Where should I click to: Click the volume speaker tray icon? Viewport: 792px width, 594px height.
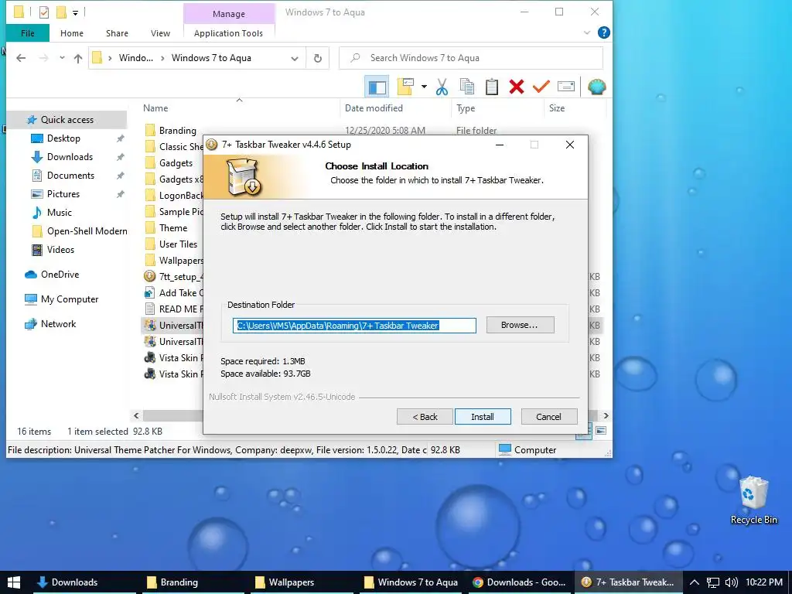[731, 582]
